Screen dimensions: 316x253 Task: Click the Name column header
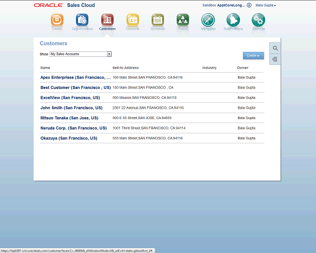pos(45,68)
